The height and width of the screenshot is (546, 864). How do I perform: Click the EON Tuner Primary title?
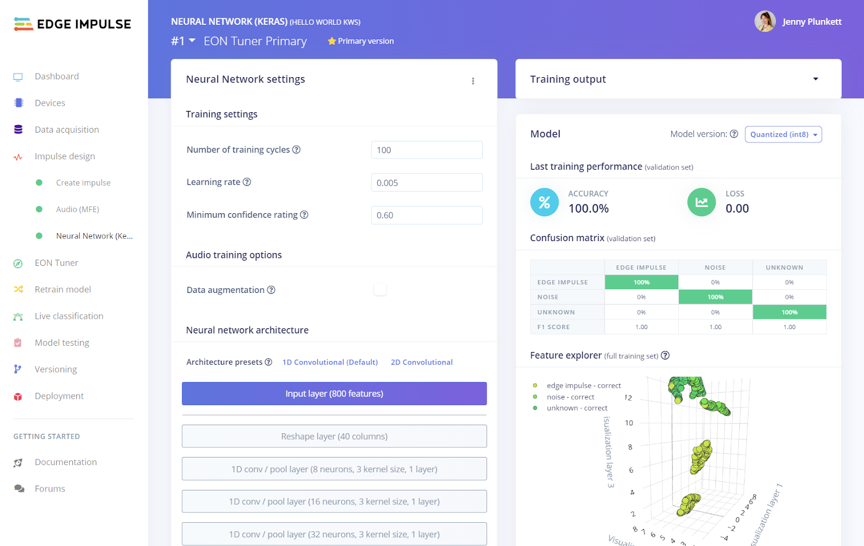255,41
